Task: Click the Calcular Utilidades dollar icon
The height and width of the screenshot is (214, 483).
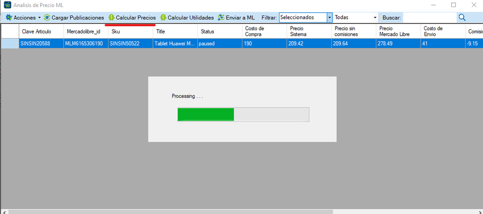Action: click(x=163, y=17)
